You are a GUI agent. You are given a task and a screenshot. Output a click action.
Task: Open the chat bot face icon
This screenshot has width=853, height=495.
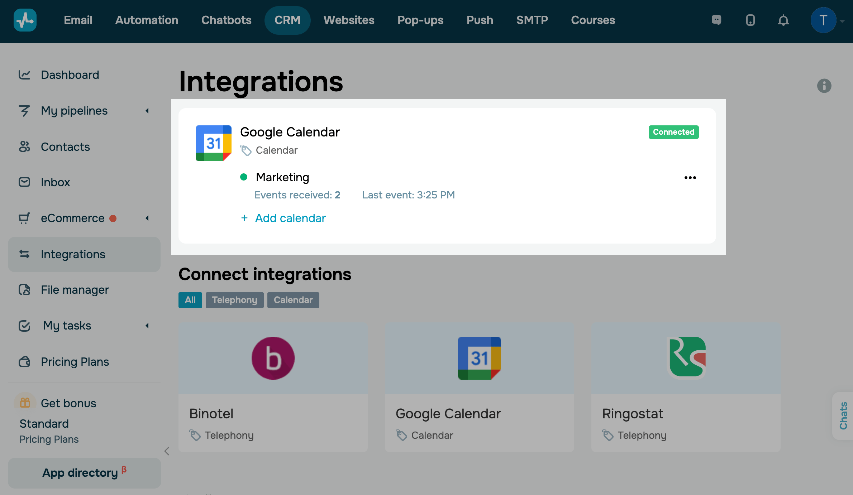click(x=716, y=20)
